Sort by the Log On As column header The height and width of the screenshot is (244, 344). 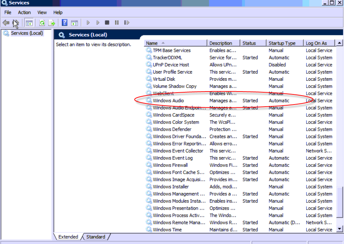pyautogui.click(x=319, y=43)
